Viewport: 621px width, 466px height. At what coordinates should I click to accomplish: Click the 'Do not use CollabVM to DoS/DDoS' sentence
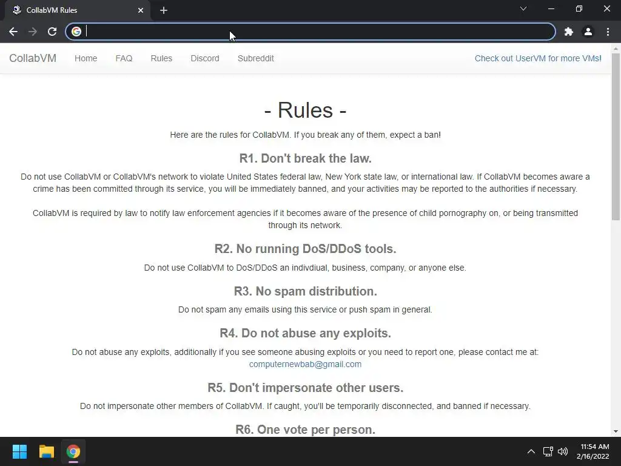[306, 268]
